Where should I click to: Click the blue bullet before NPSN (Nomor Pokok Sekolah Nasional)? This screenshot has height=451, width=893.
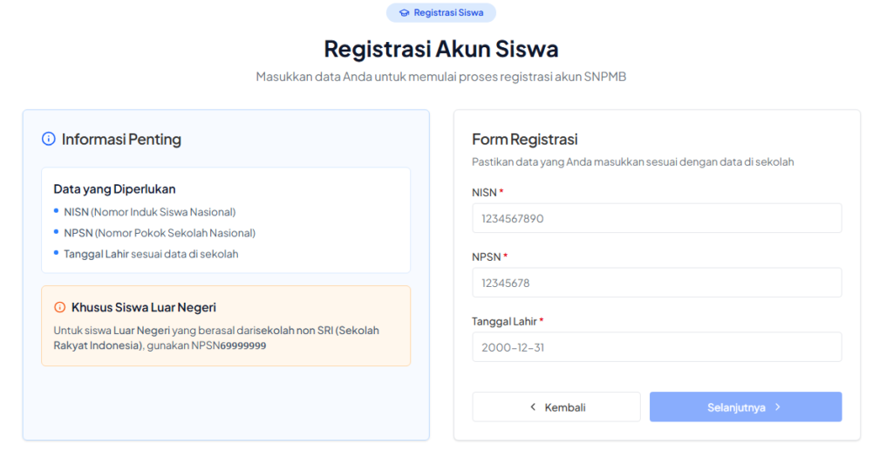(56, 232)
